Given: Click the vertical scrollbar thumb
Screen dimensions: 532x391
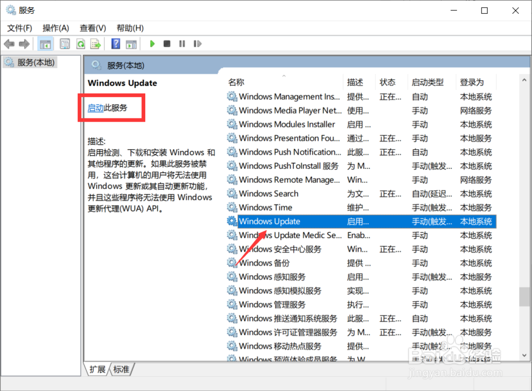Looking at the screenshot, I should [524, 297].
